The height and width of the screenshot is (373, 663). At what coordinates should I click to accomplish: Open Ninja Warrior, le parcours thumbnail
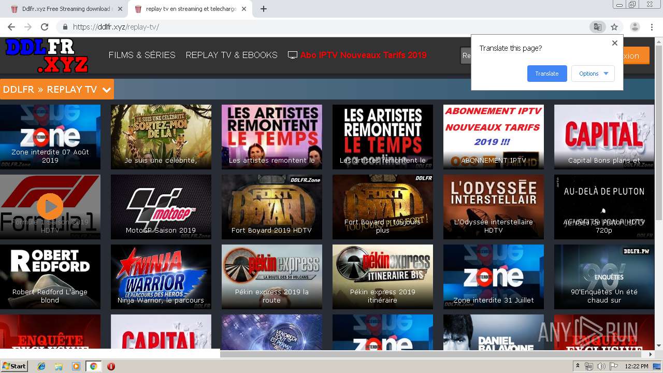pyautogui.click(x=161, y=277)
